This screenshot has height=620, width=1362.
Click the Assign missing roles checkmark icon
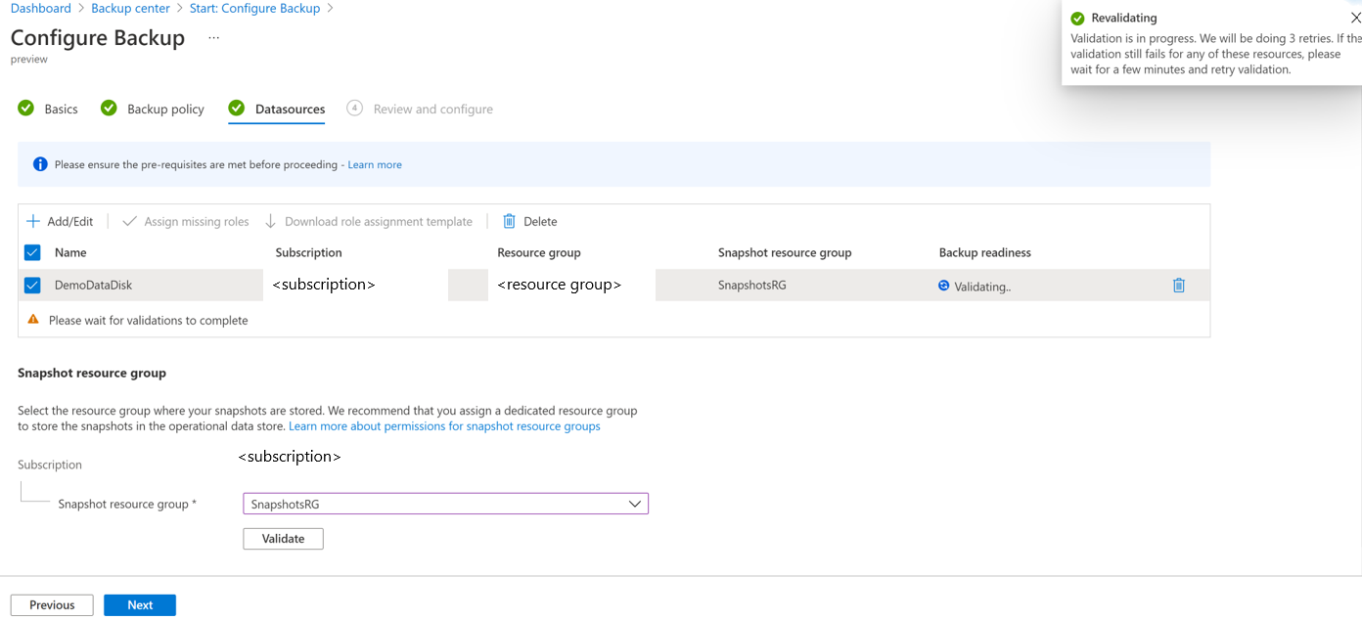pyautogui.click(x=129, y=221)
